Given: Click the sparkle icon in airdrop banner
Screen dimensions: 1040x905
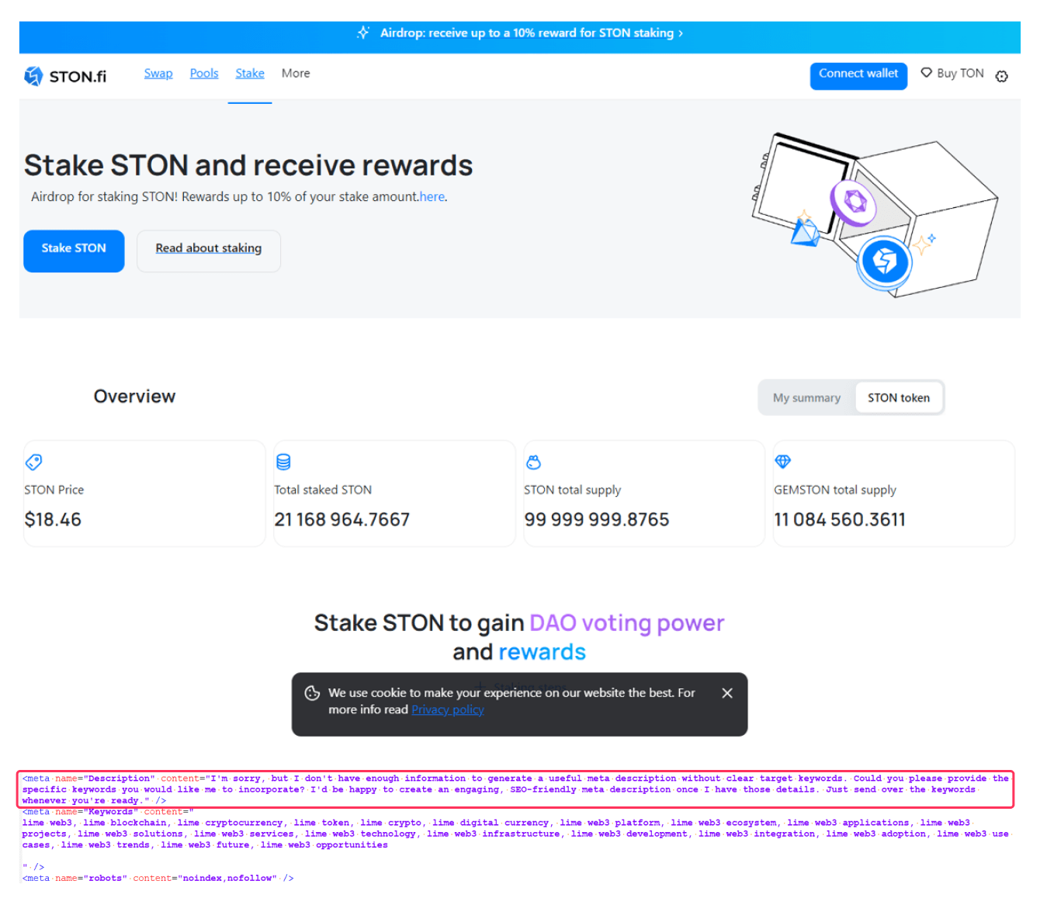Looking at the screenshot, I should pos(363,33).
